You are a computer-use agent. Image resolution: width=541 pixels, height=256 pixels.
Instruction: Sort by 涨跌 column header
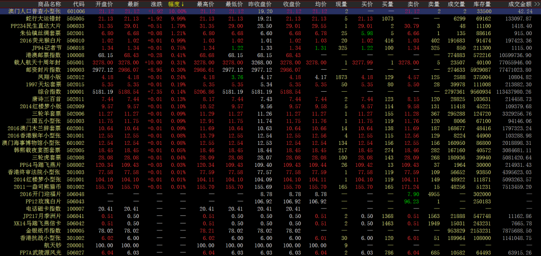(157, 4)
